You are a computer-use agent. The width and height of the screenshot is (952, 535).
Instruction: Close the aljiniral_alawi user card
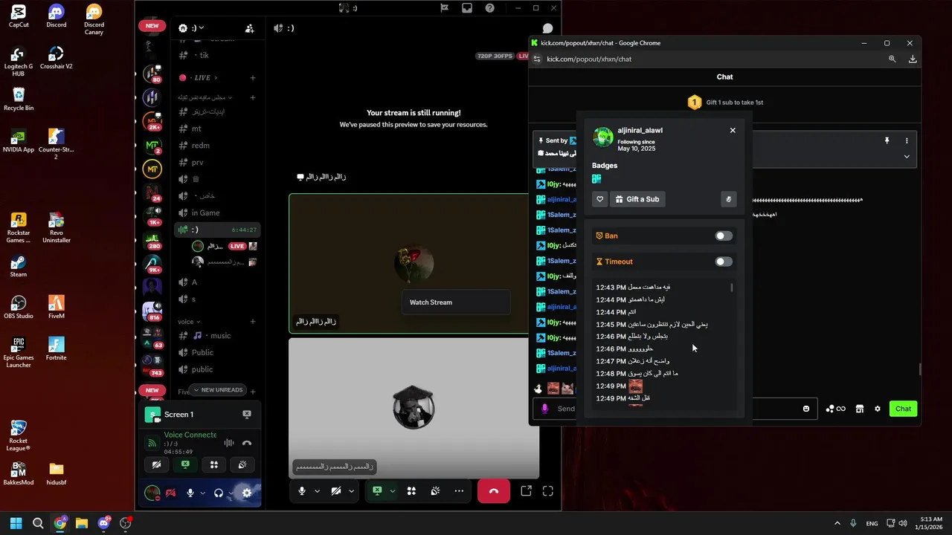tap(733, 130)
